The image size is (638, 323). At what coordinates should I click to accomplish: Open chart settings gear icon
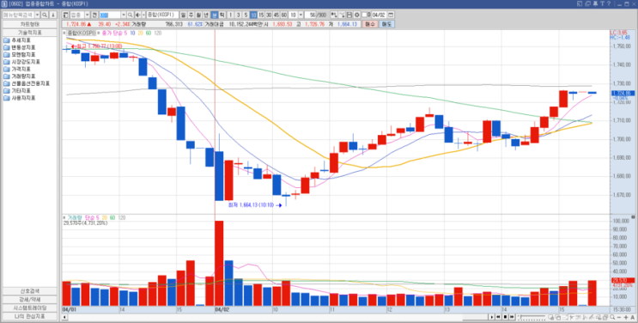coord(357,15)
